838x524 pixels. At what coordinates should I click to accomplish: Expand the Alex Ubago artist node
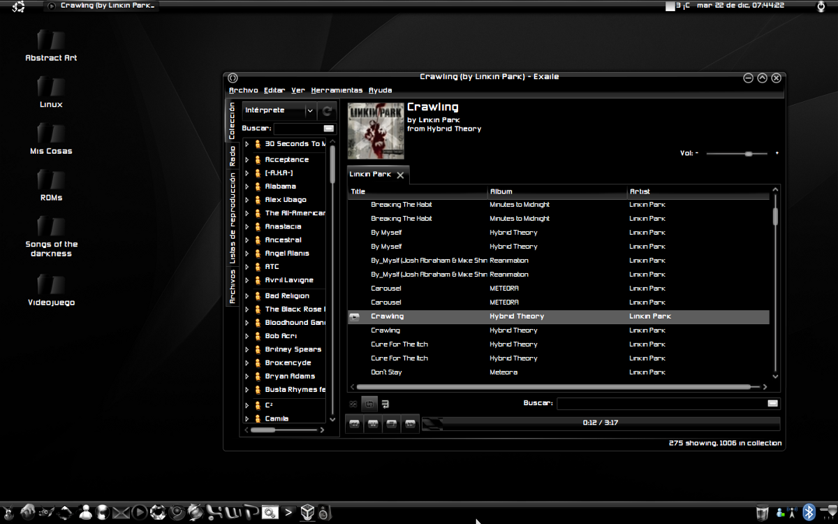(247, 200)
